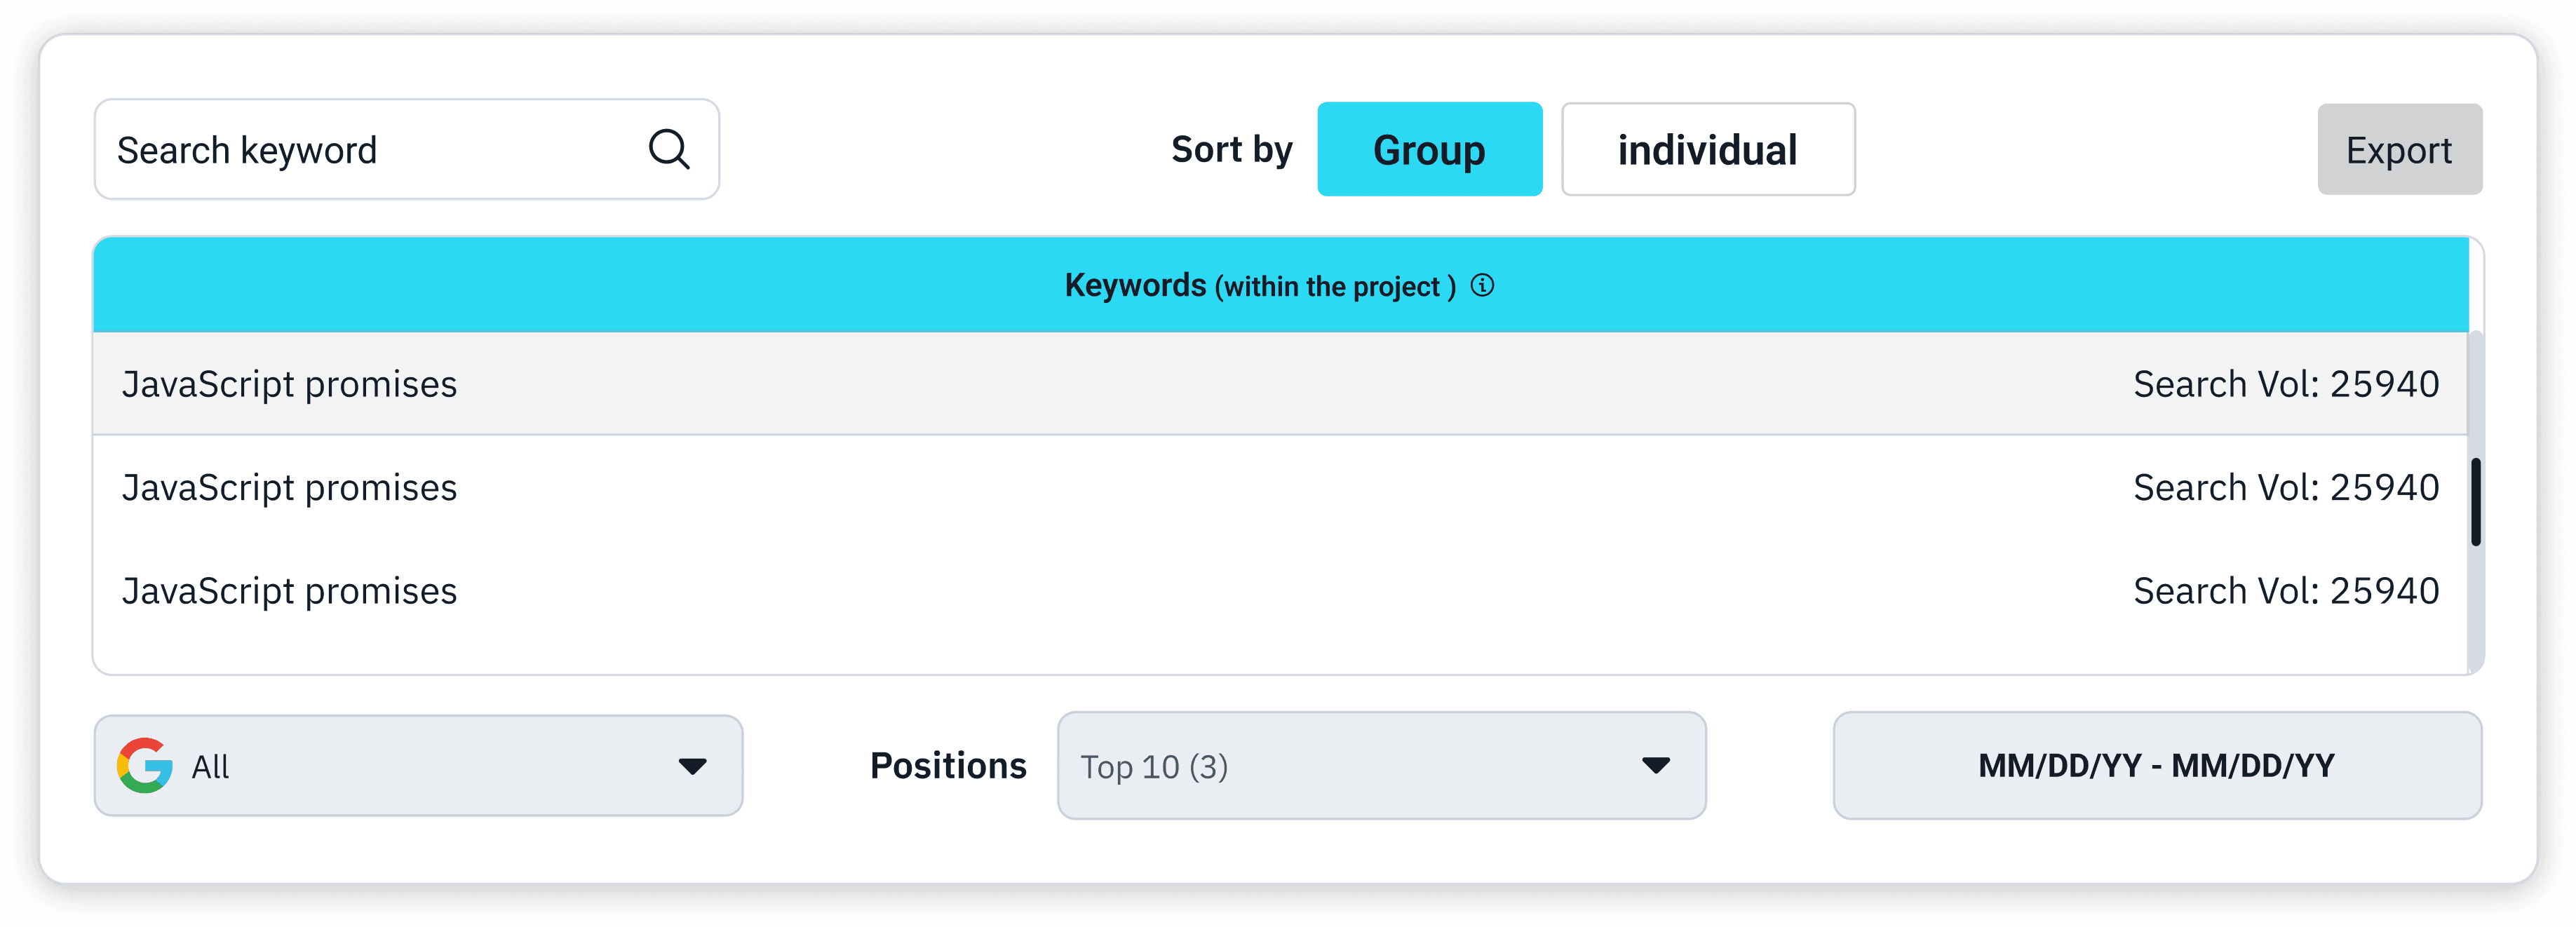Screen dimensions: 2576x927
Task: Click the Positions dropdown arrow icon
Action: coord(1655,766)
